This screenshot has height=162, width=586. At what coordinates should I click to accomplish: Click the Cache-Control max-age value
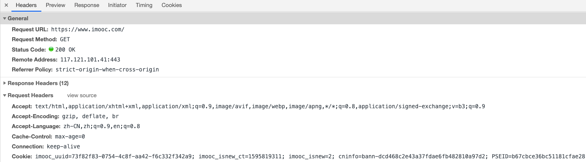tap(70, 137)
